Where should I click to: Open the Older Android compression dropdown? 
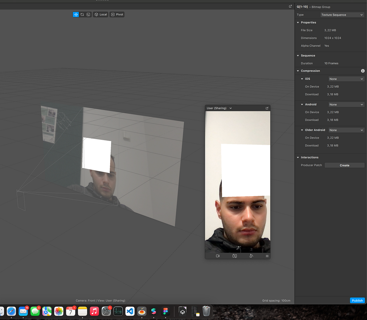click(346, 130)
